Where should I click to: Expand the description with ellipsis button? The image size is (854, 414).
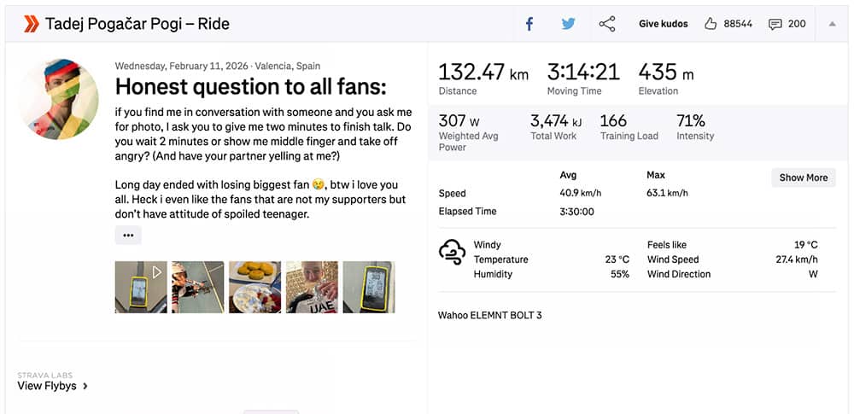tap(128, 236)
